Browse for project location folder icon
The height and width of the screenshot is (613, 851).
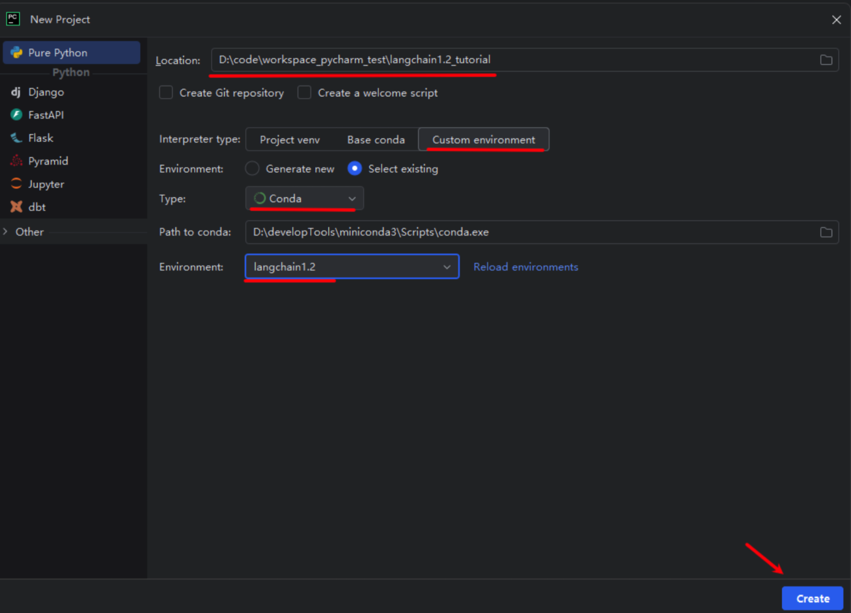point(825,60)
